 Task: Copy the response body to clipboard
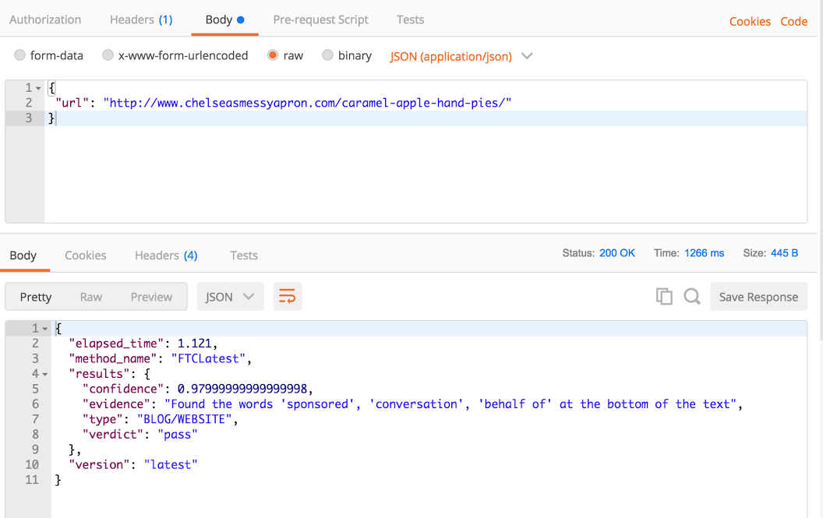coord(664,297)
